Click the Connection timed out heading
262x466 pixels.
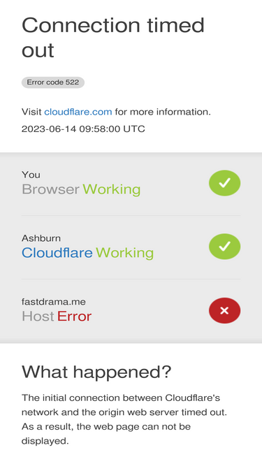pos(113,38)
